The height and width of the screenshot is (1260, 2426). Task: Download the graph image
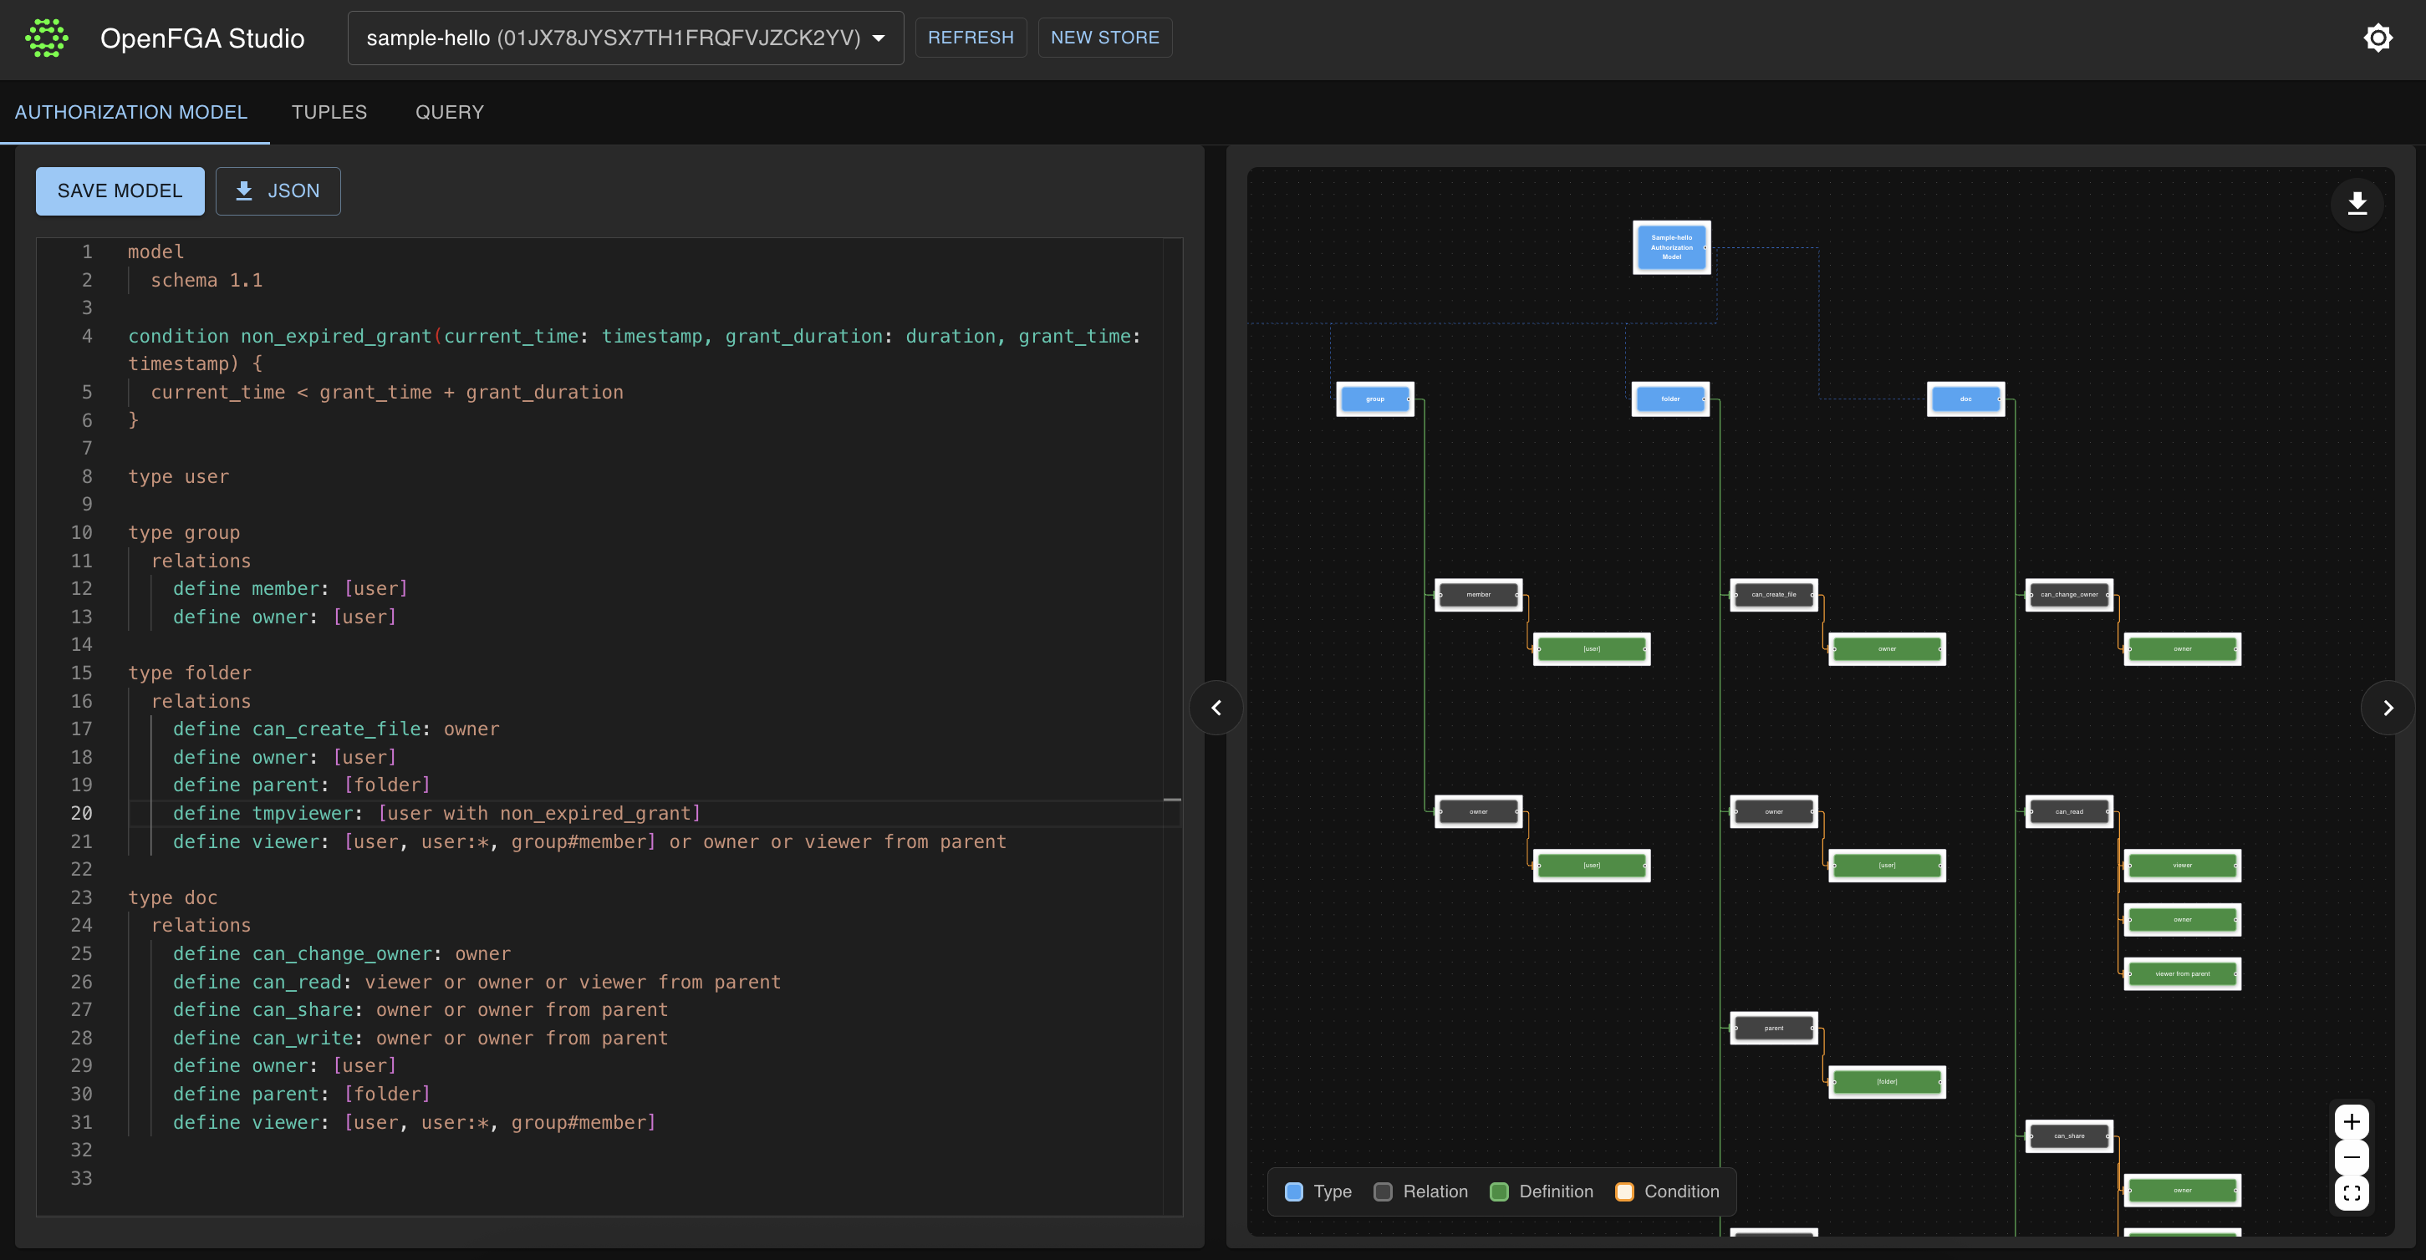pyautogui.click(x=2357, y=203)
